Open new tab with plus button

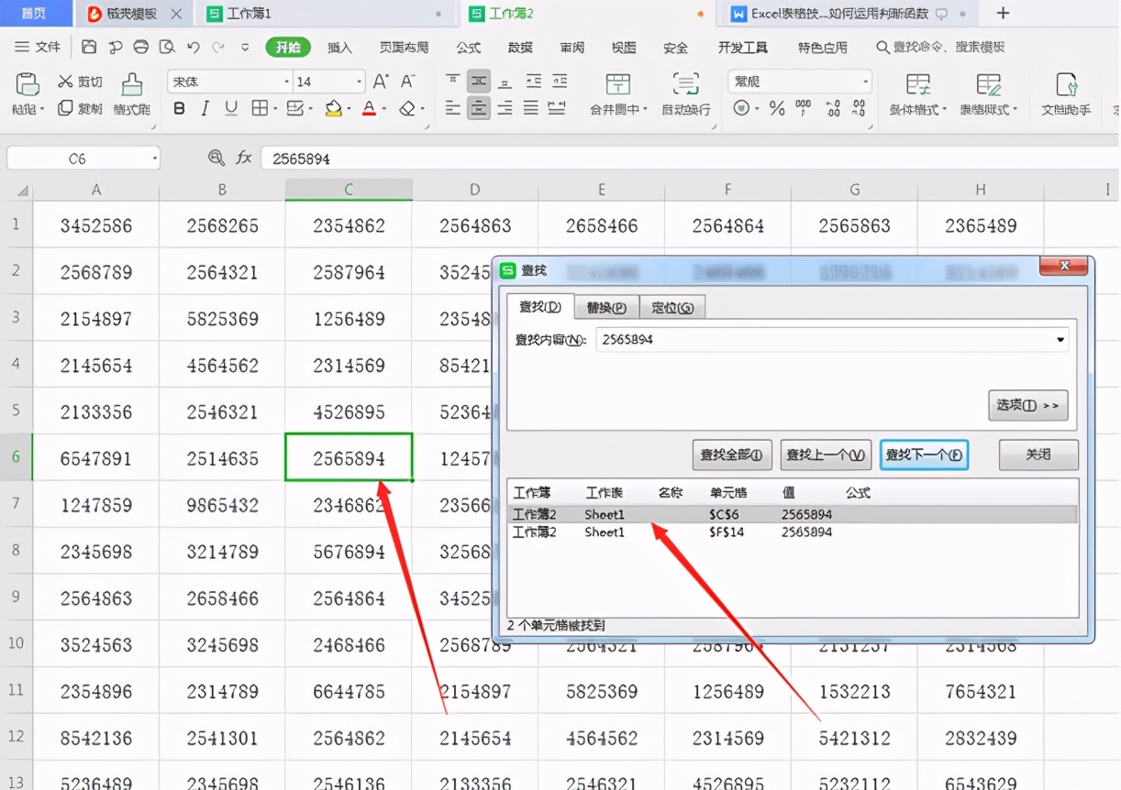point(1003,13)
